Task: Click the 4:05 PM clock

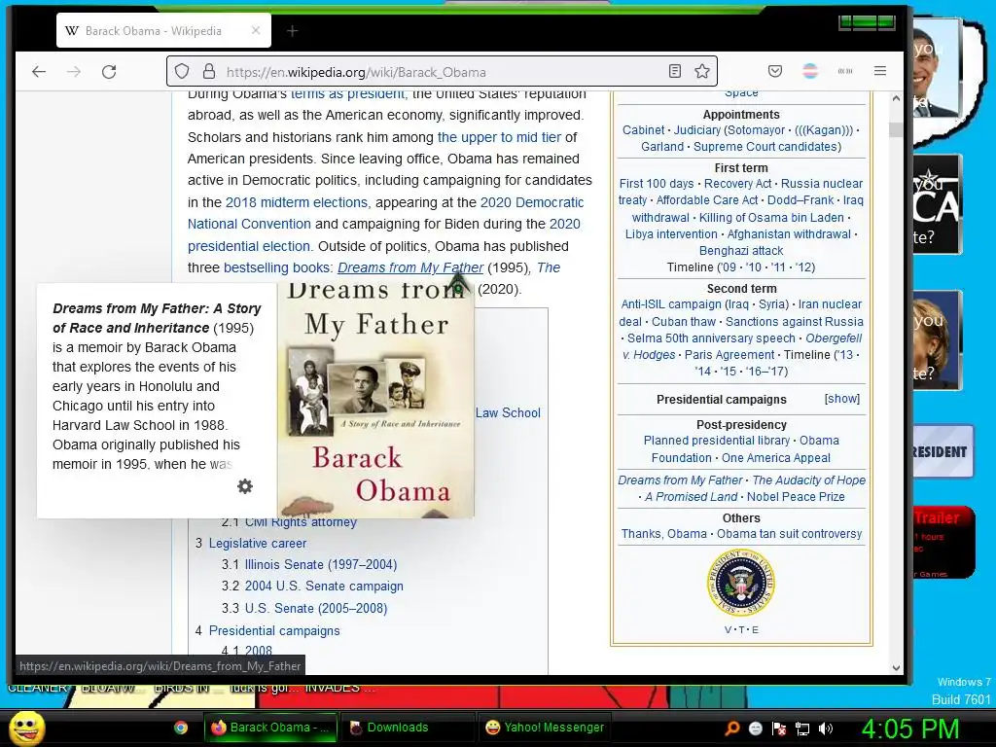Action: (910, 728)
